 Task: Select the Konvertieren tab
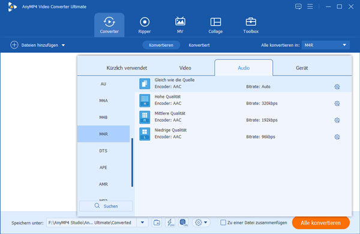pos(161,45)
